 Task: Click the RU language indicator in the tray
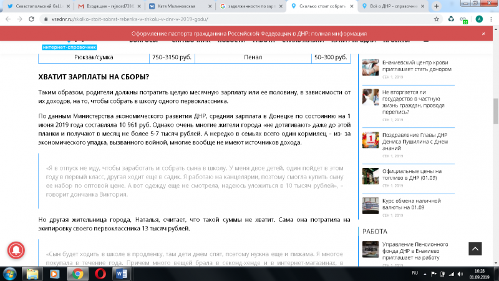415,274
